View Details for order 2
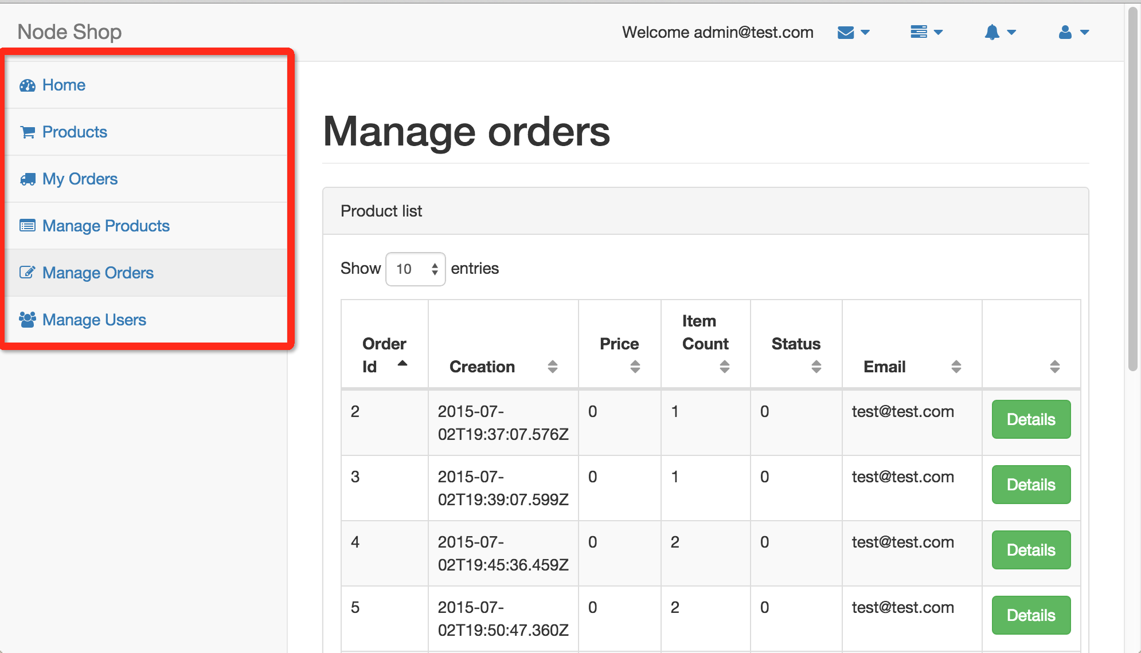The image size is (1141, 653). click(1030, 419)
